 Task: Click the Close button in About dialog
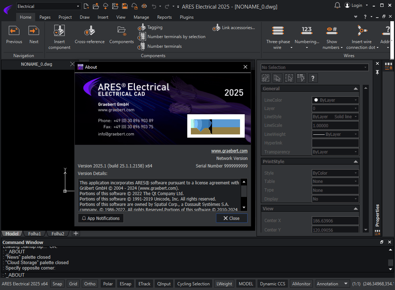coord(231,218)
